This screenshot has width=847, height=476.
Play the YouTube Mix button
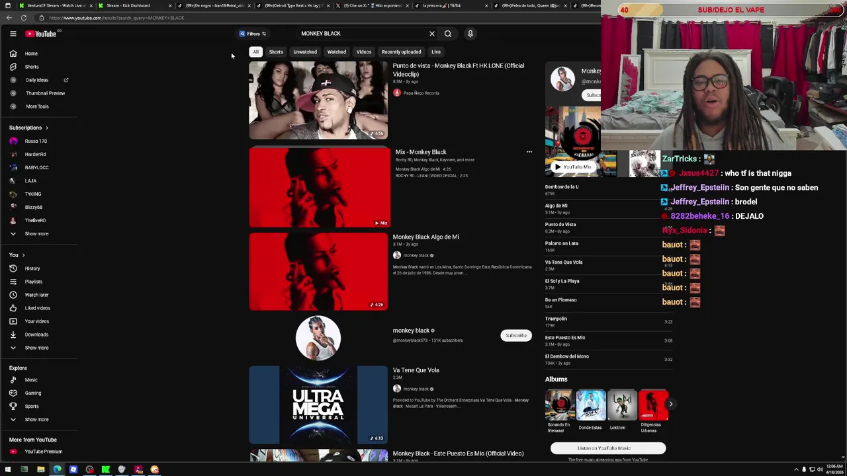[573, 167]
